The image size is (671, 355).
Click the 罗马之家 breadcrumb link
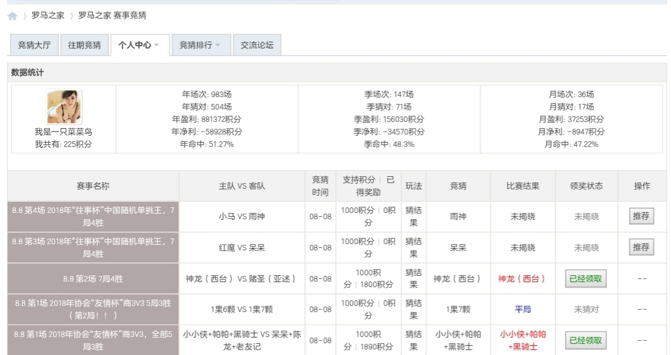click(x=48, y=16)
